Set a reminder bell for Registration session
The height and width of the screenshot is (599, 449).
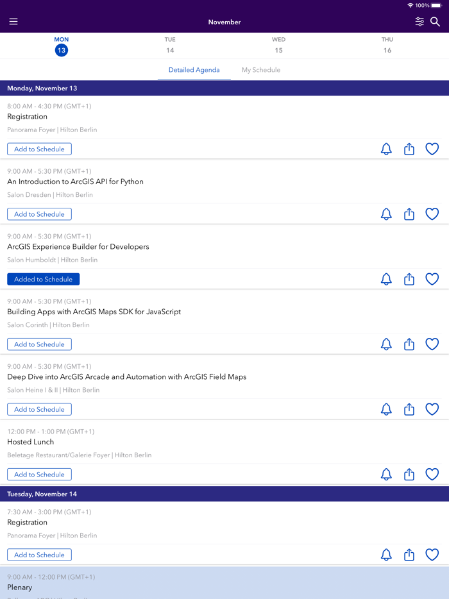(x=386, y=149)
